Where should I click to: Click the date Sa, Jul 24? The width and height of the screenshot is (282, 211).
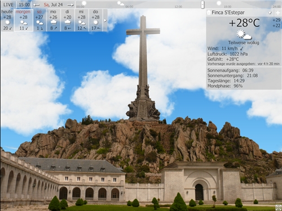(53, 5)
